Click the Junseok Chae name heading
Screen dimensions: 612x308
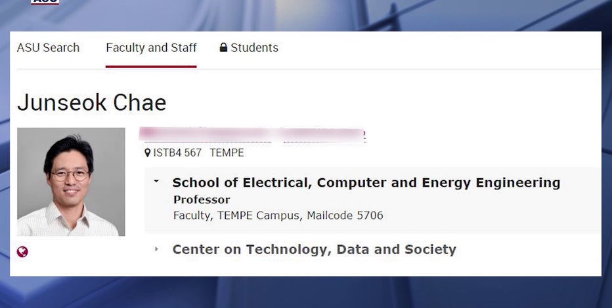91,102
